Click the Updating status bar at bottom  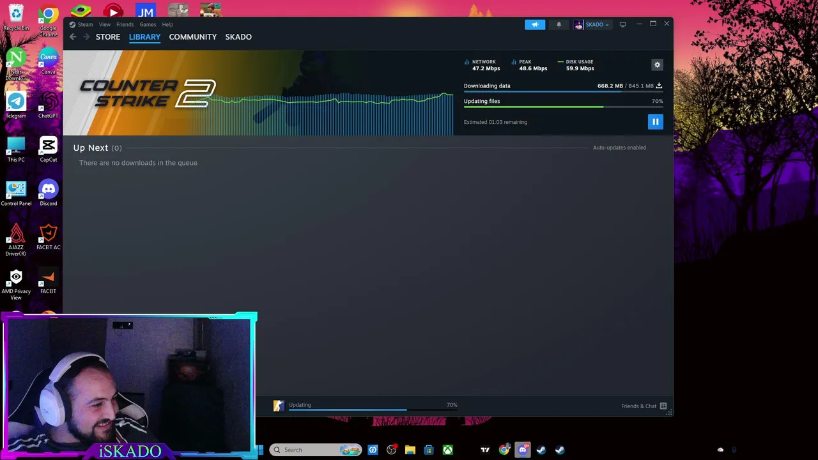373,406
